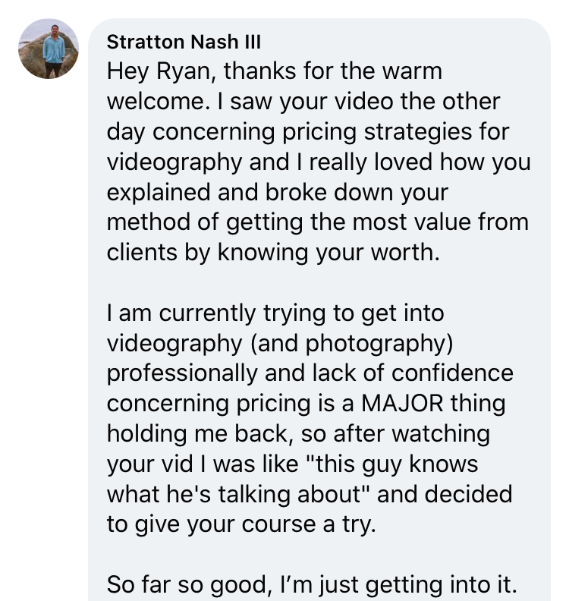569x601 pixels.
Task: Click the 'most value from' phrase
Action: 440,222
